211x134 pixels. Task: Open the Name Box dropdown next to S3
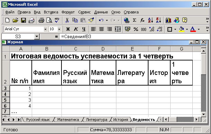(37, 36)
